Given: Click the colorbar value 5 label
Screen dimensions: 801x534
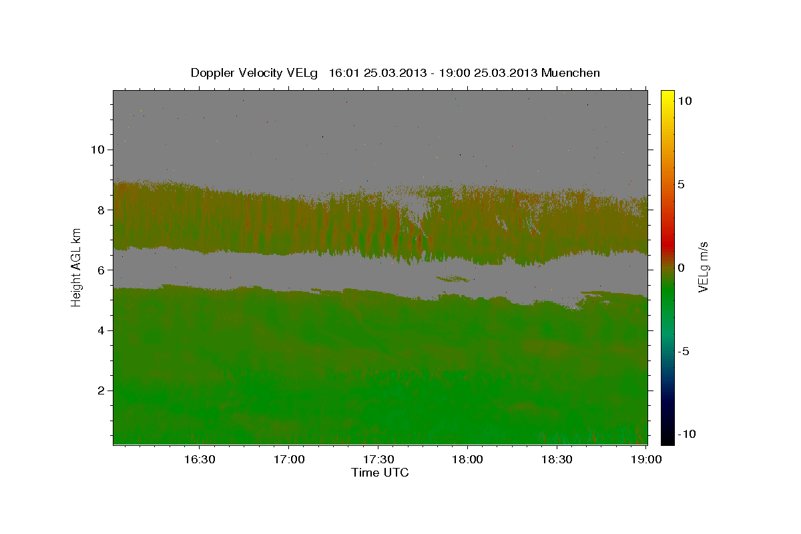Looking at the screenshot, I should pyautogui.click(x=681, y=184).
